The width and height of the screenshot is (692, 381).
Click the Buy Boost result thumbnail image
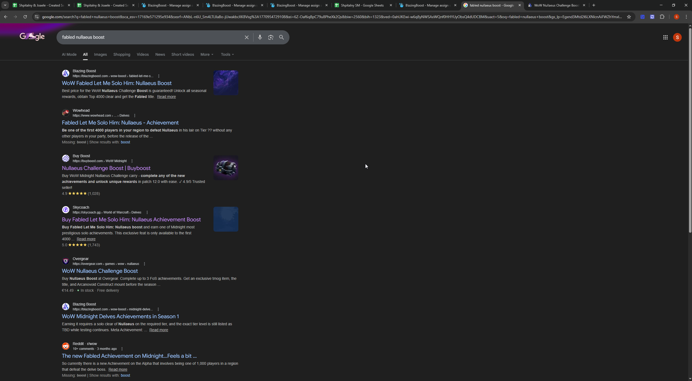(x=226, y=168)
